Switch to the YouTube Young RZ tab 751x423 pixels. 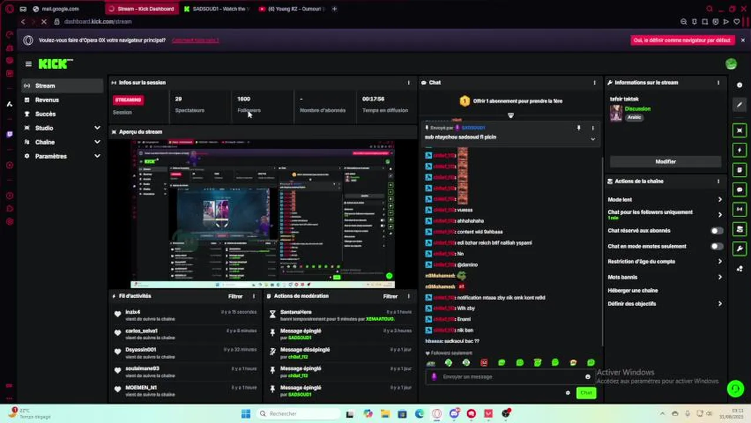(x=291, y=9)
